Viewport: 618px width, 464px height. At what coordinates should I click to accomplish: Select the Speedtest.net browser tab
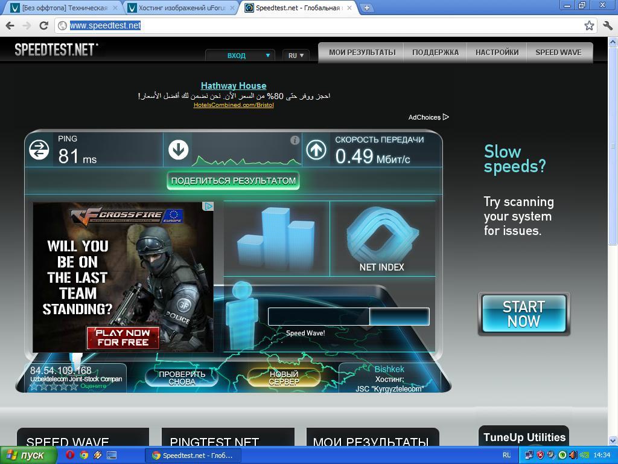[x=298, y=8]
